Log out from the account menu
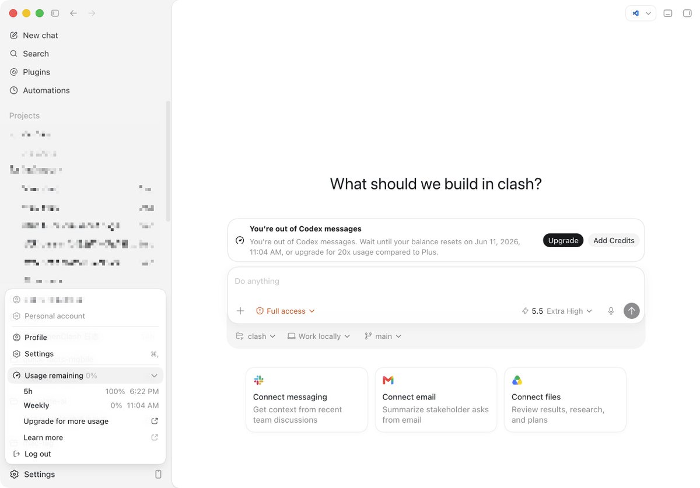 [85, 454]
